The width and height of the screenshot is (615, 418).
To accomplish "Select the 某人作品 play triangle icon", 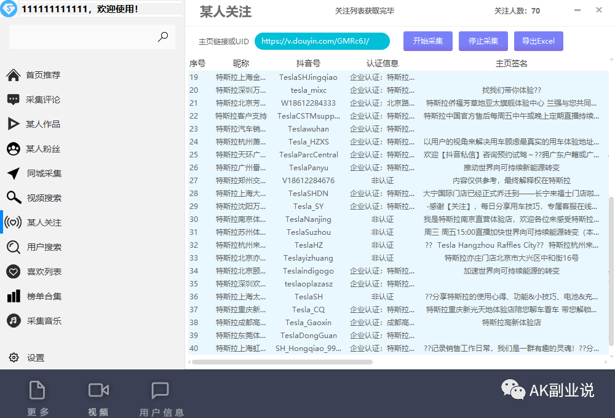I will click(14, 124).
